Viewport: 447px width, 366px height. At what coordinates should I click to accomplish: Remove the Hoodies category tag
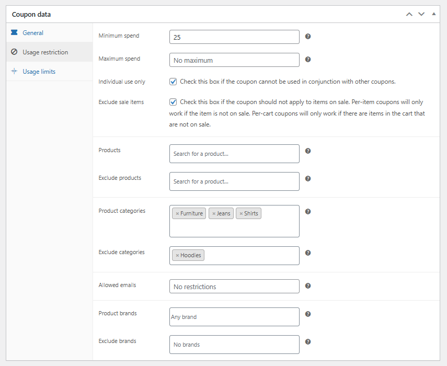pos(177,255)
